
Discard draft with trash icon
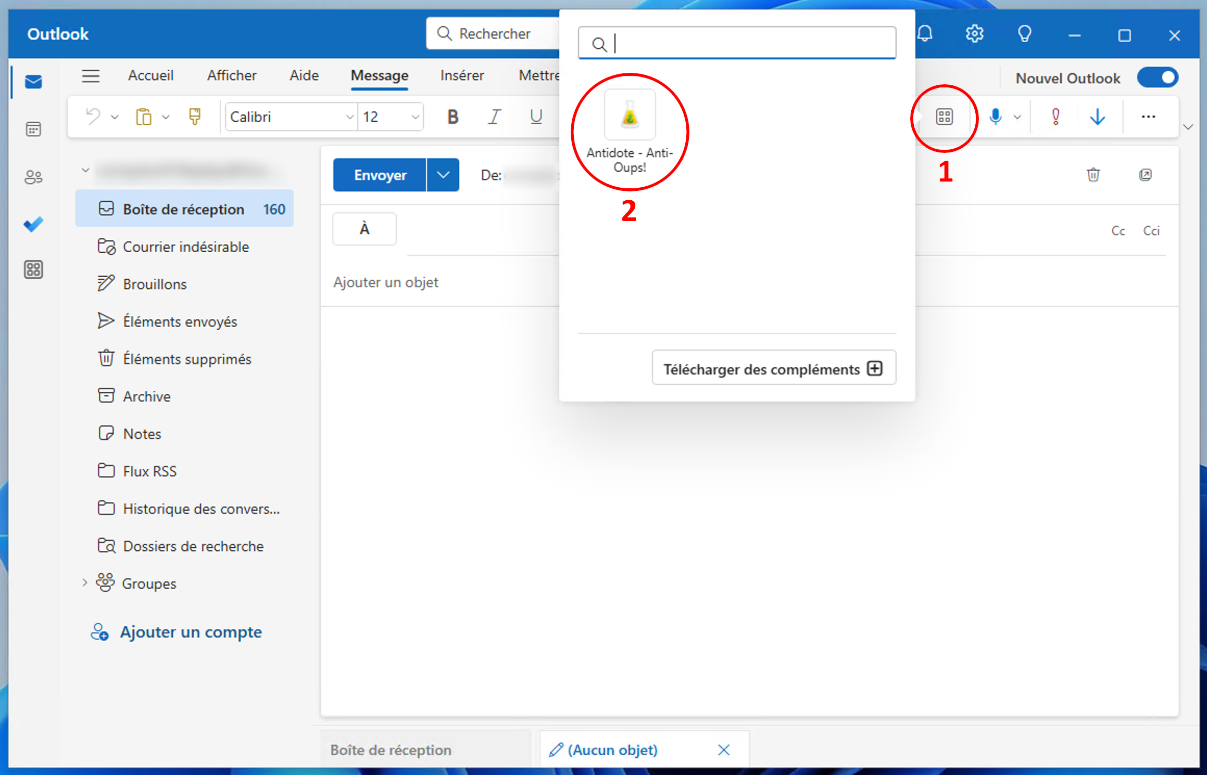[1093, 175]
